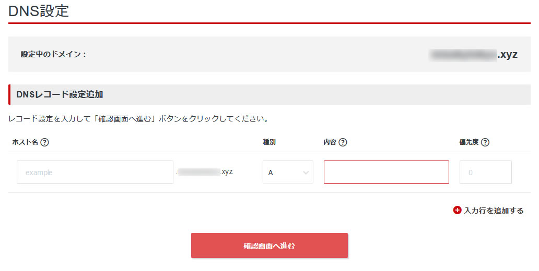539x271 pixels.
Task: Click the help icon beside ホスト名
Action: pyautogui.click(x=45, y=142)
